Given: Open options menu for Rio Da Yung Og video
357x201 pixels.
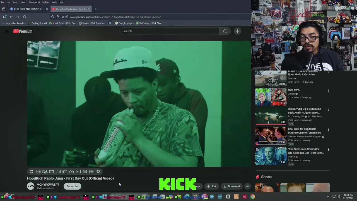Looking at the screenshot, I should pos(328,109).
